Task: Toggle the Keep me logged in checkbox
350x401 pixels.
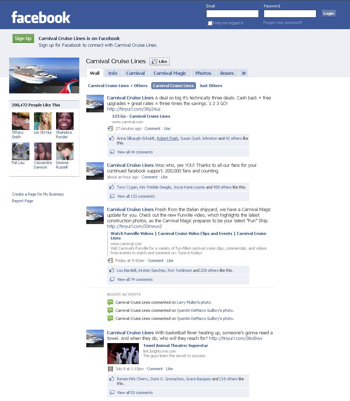Action: 210,23
